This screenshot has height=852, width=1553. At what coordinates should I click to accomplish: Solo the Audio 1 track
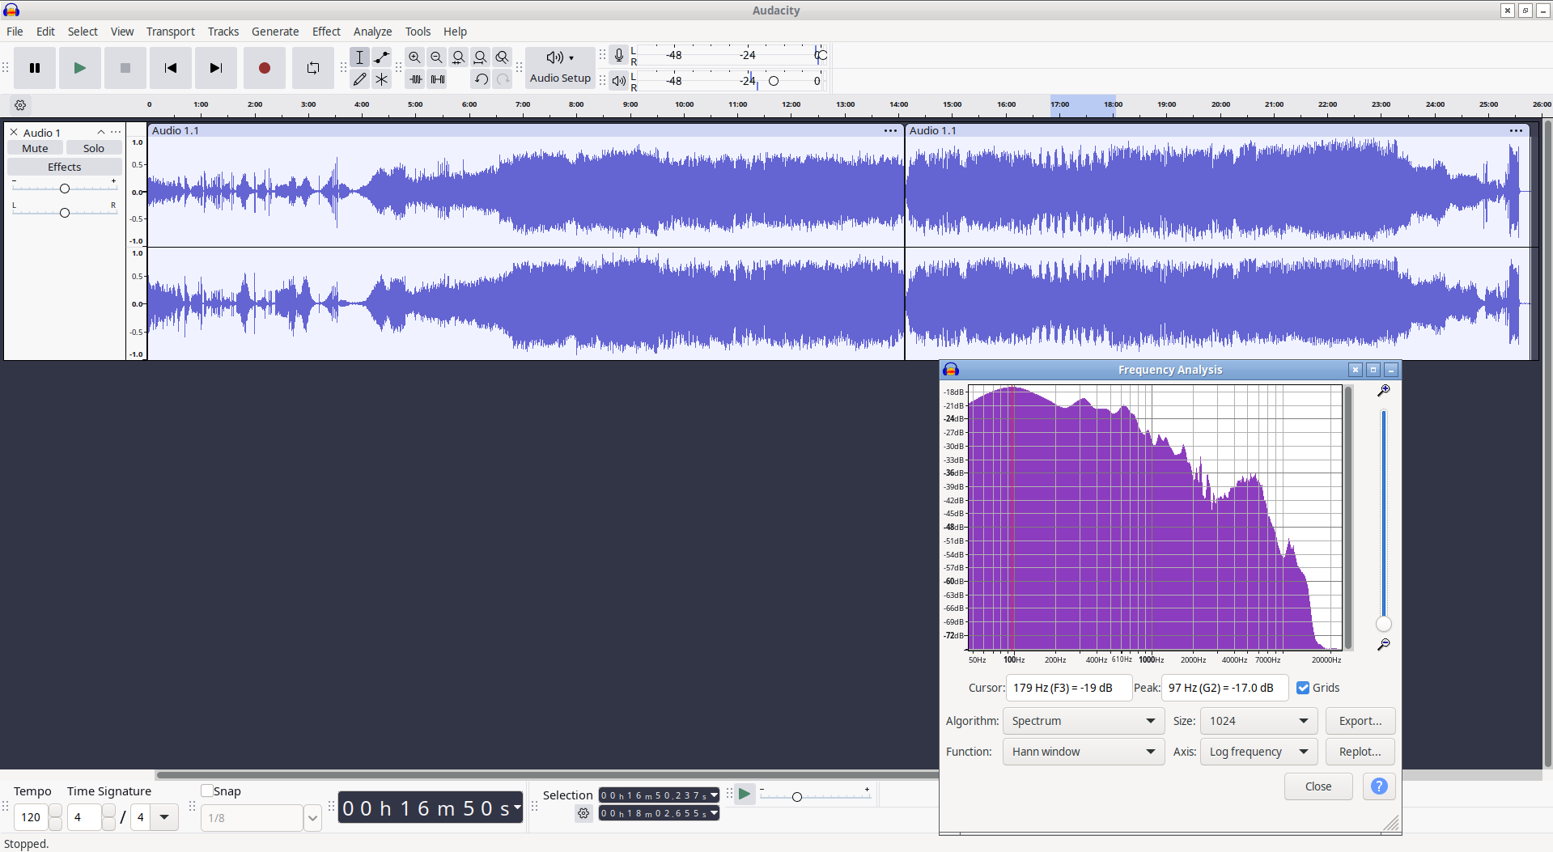94,148
